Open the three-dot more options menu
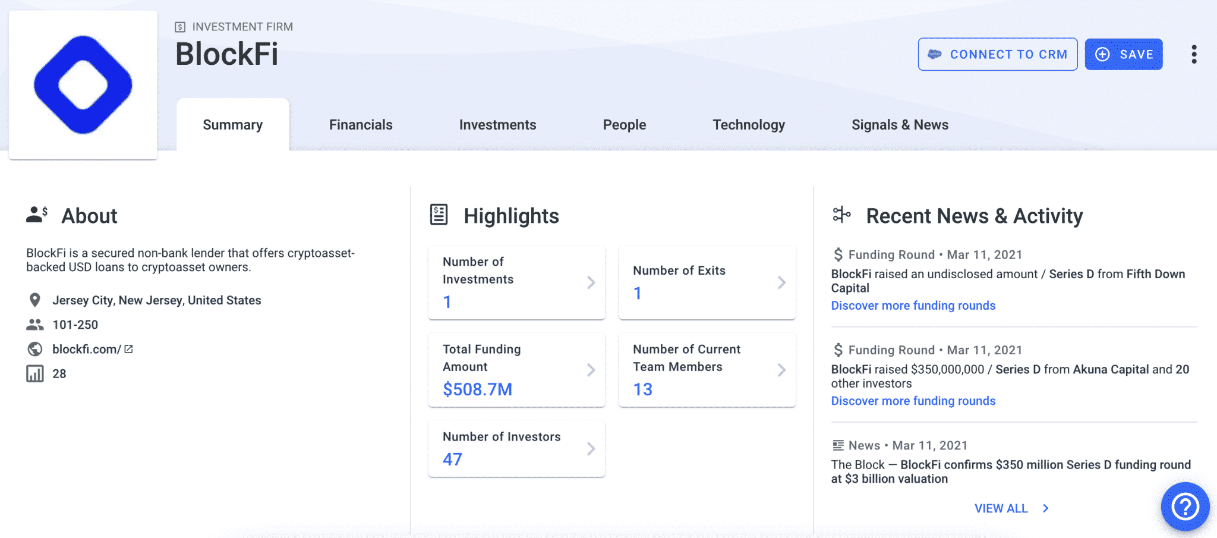1217x538 pixels. click(x=1194, y=54)
